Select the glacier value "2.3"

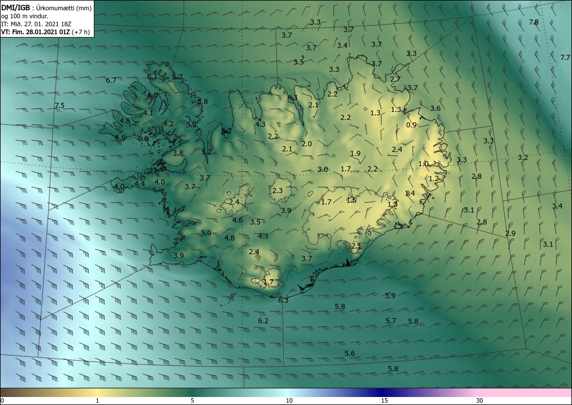277,190
